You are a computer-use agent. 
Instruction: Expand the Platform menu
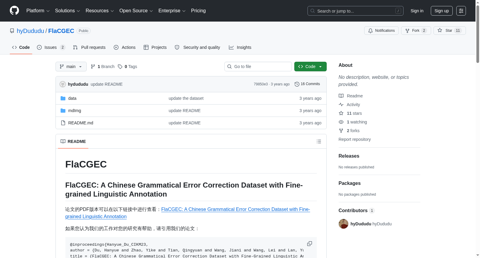pyautogui.click(x=38, y=11)
